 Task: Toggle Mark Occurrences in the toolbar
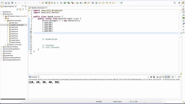(x=49, y=3)
